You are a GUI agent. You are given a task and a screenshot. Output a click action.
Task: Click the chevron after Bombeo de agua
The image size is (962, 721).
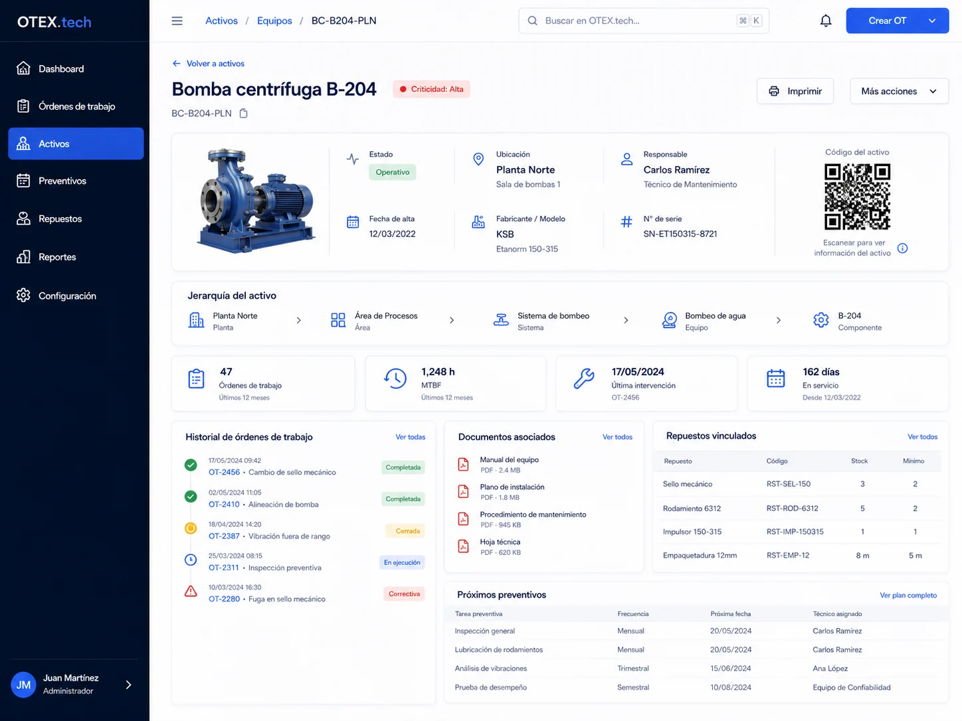(x=779, y=320)
